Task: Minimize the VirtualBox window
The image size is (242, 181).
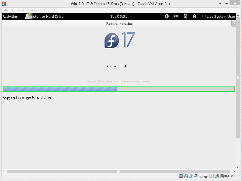Action: [220, 3]
